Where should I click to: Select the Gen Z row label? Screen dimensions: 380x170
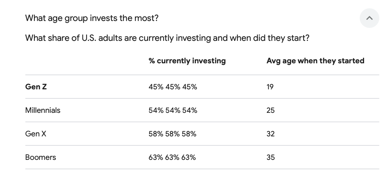[36, 87]
